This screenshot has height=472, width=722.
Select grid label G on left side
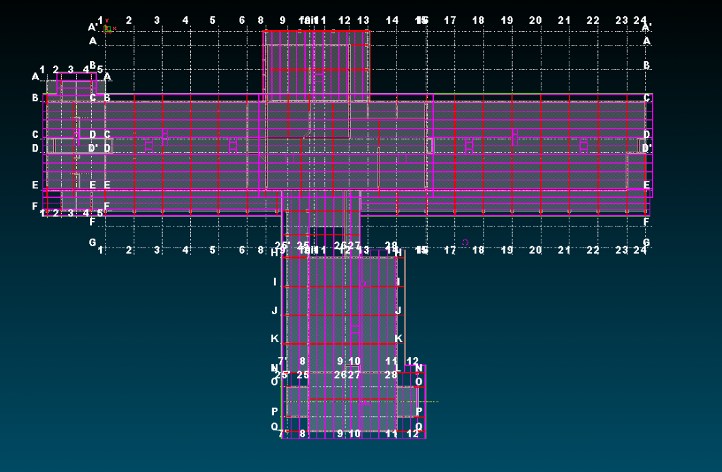click(93, 242)
